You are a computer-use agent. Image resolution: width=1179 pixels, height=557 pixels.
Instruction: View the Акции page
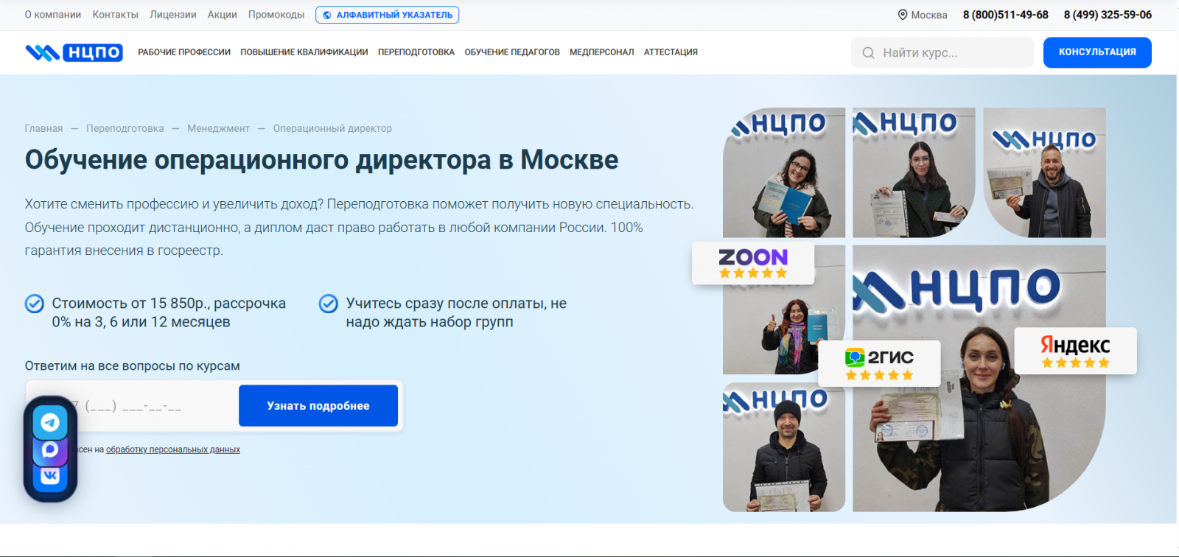tap(223, 15)
